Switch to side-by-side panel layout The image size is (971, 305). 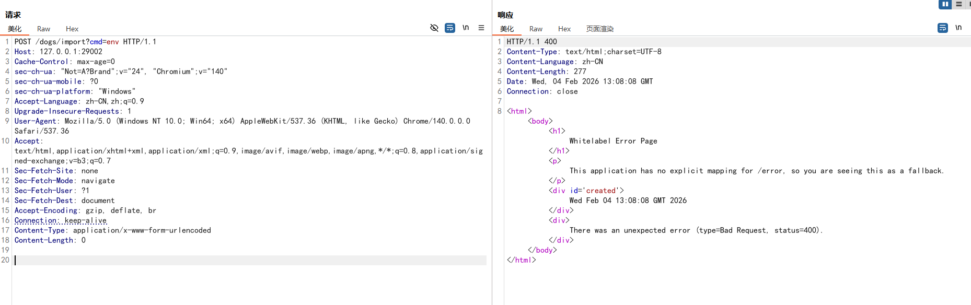pos(945,4)
